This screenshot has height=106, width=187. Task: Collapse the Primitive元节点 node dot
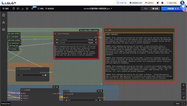click(18, 69)
